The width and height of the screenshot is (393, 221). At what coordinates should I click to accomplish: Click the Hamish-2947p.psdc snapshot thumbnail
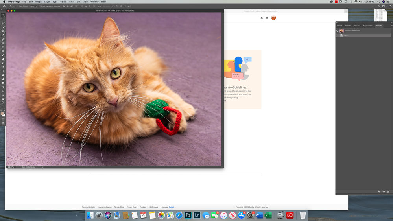pos(341,31)
